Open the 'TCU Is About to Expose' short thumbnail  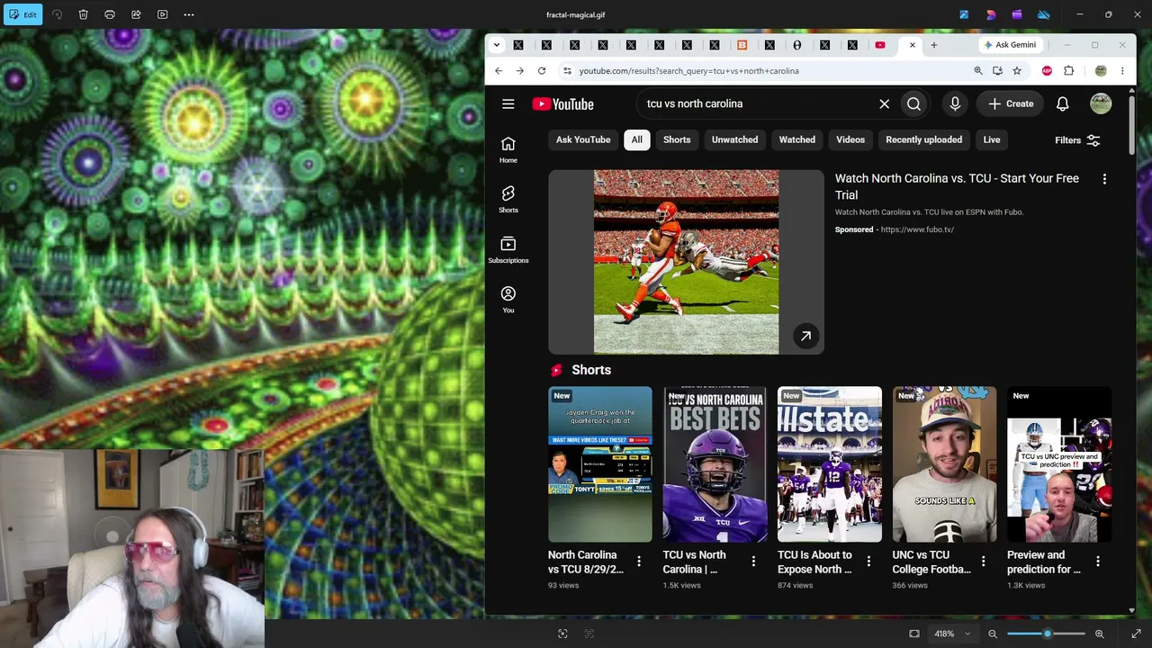[x=830, y=464]
